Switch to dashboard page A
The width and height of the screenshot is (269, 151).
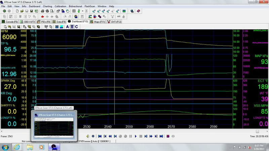pyautogui.click(x=67, y=27)
